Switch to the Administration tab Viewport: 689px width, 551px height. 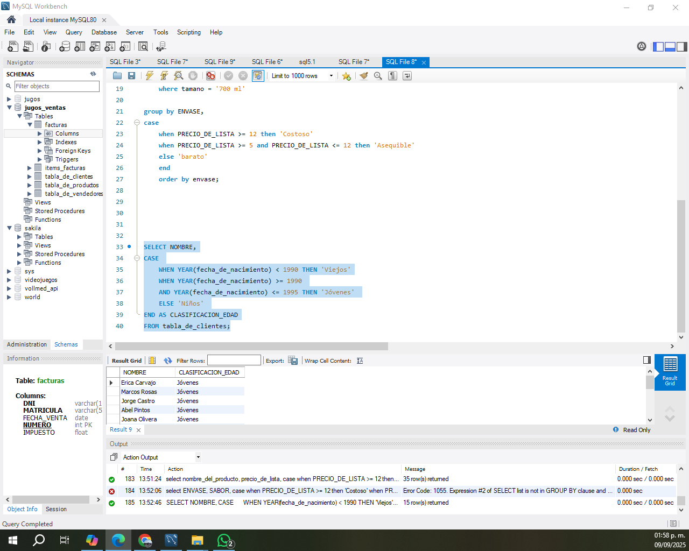coord(27,344)
